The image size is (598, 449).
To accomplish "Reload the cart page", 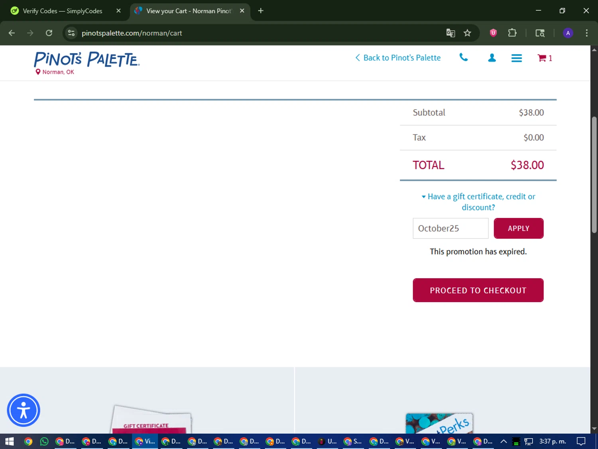I will point(49,33).
